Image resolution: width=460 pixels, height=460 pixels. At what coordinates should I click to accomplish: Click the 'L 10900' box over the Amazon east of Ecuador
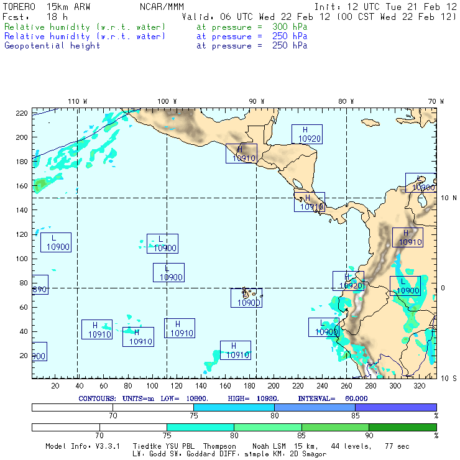pyautogui.click(x=405, y=286)
